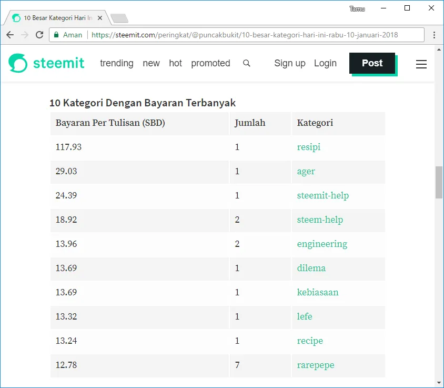Viewport: 444px width, 388px height.
Task: Select the 117.93 payout value
Action: click(x=68, y=147)
